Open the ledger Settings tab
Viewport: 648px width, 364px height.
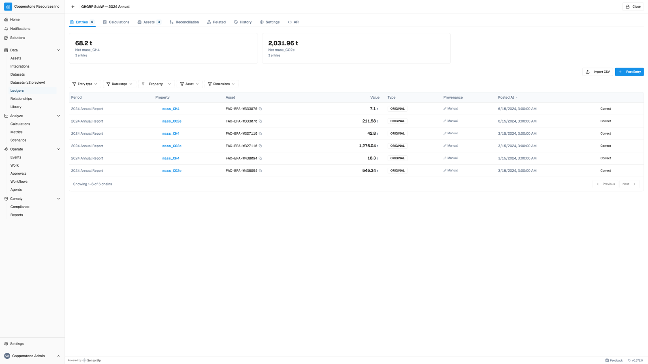270,22
